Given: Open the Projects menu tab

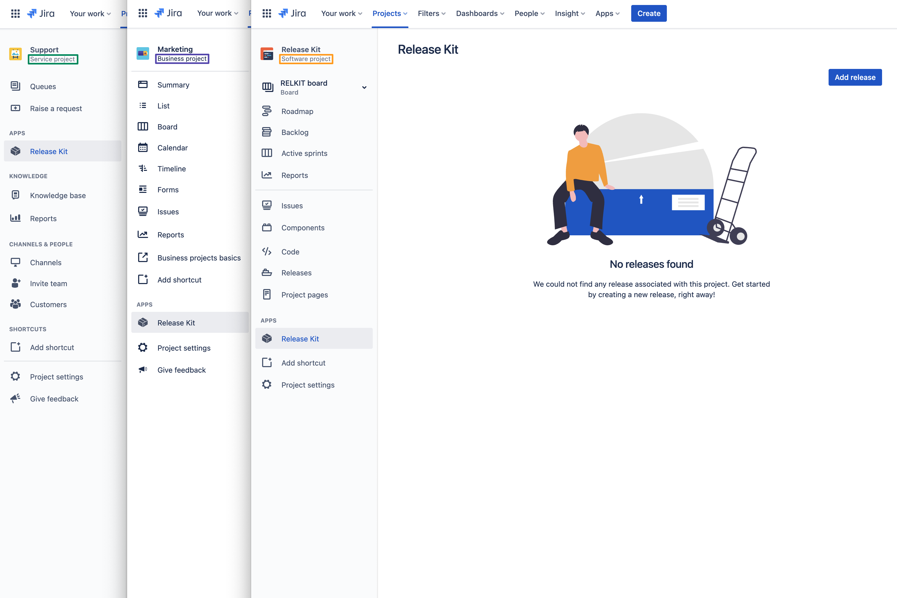Looking at the screenshot, I should 389,13.
